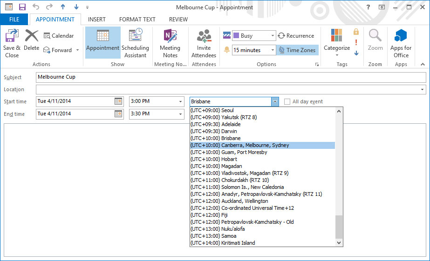Switch to the INSERT ribbon tab
Screen dimensions: 430x261
click(x=96, y=20)
